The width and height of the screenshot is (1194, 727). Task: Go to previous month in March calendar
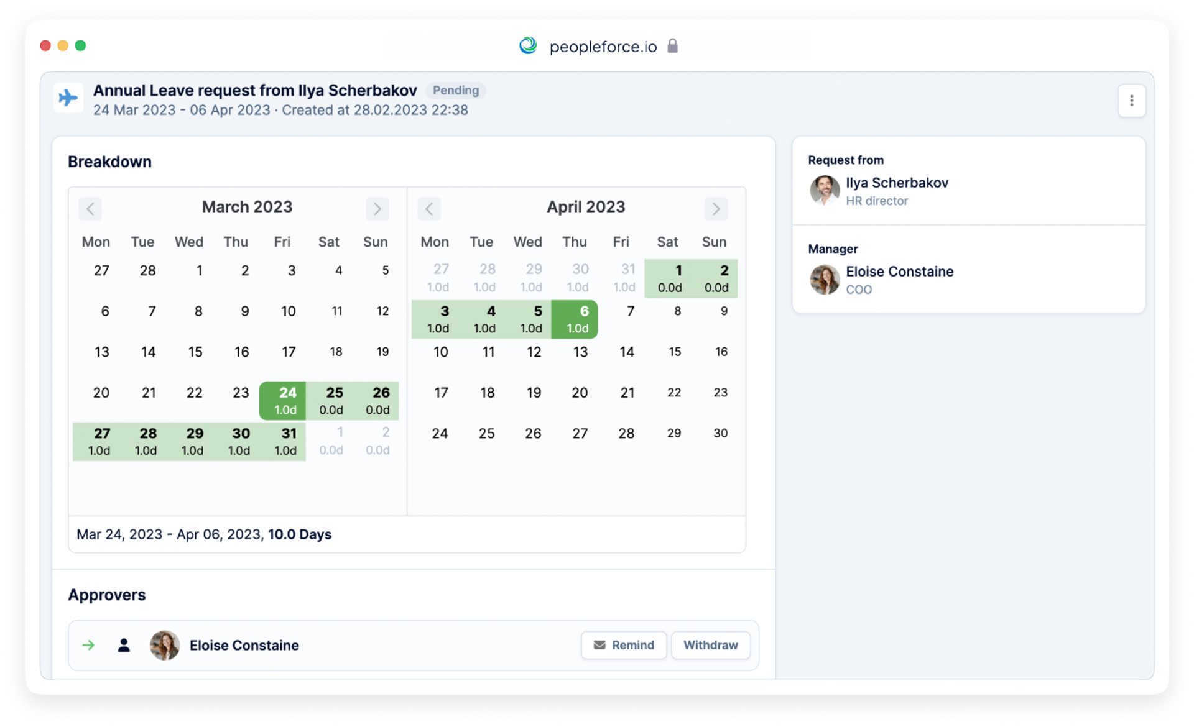(x=90, y=209)
